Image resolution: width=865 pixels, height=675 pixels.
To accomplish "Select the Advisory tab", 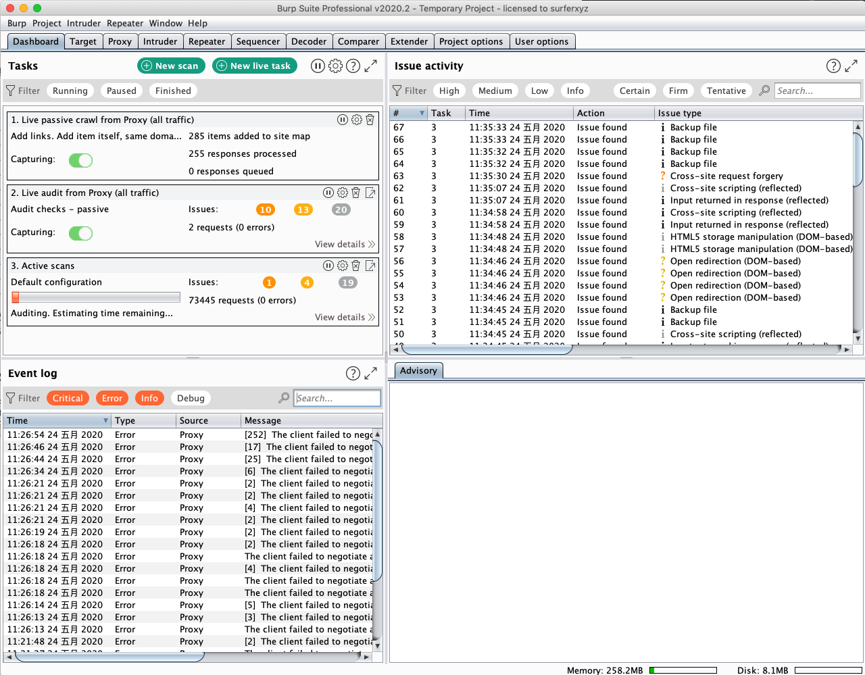I will (418, 370).
